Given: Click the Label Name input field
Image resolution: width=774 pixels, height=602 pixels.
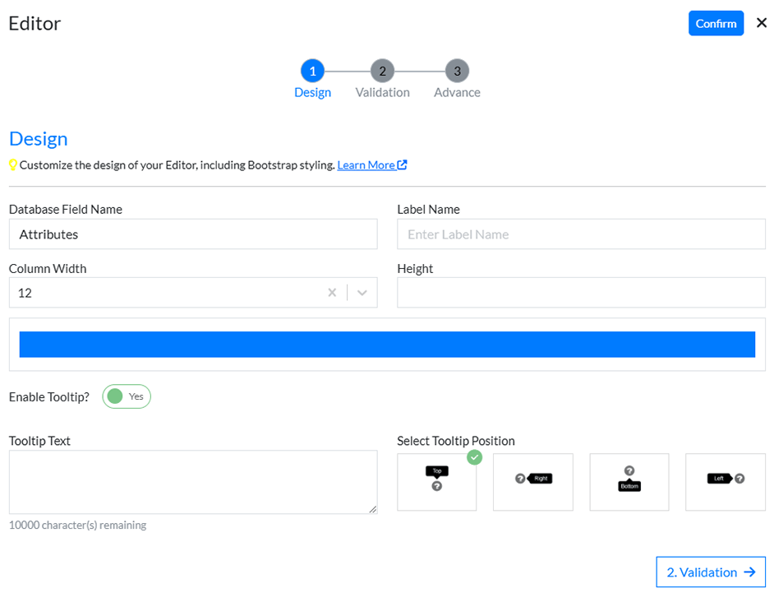Looking at the screenshot, I should coord(581,234).
